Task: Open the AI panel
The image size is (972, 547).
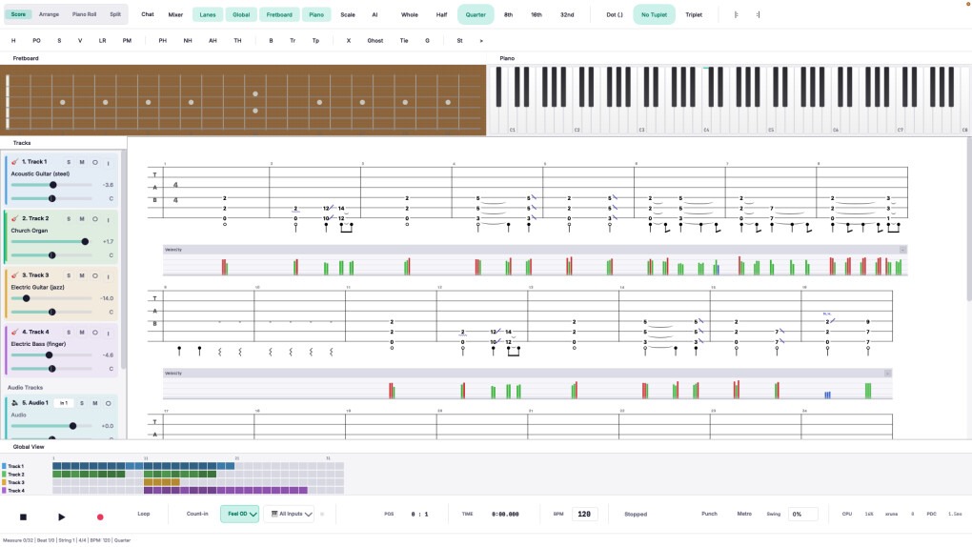Action: 375,14
